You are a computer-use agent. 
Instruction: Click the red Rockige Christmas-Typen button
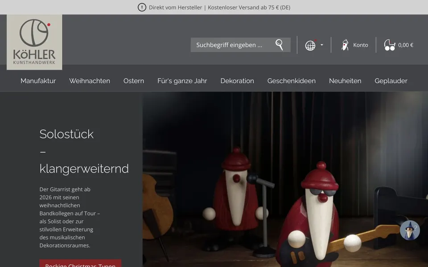click(80, 263)
